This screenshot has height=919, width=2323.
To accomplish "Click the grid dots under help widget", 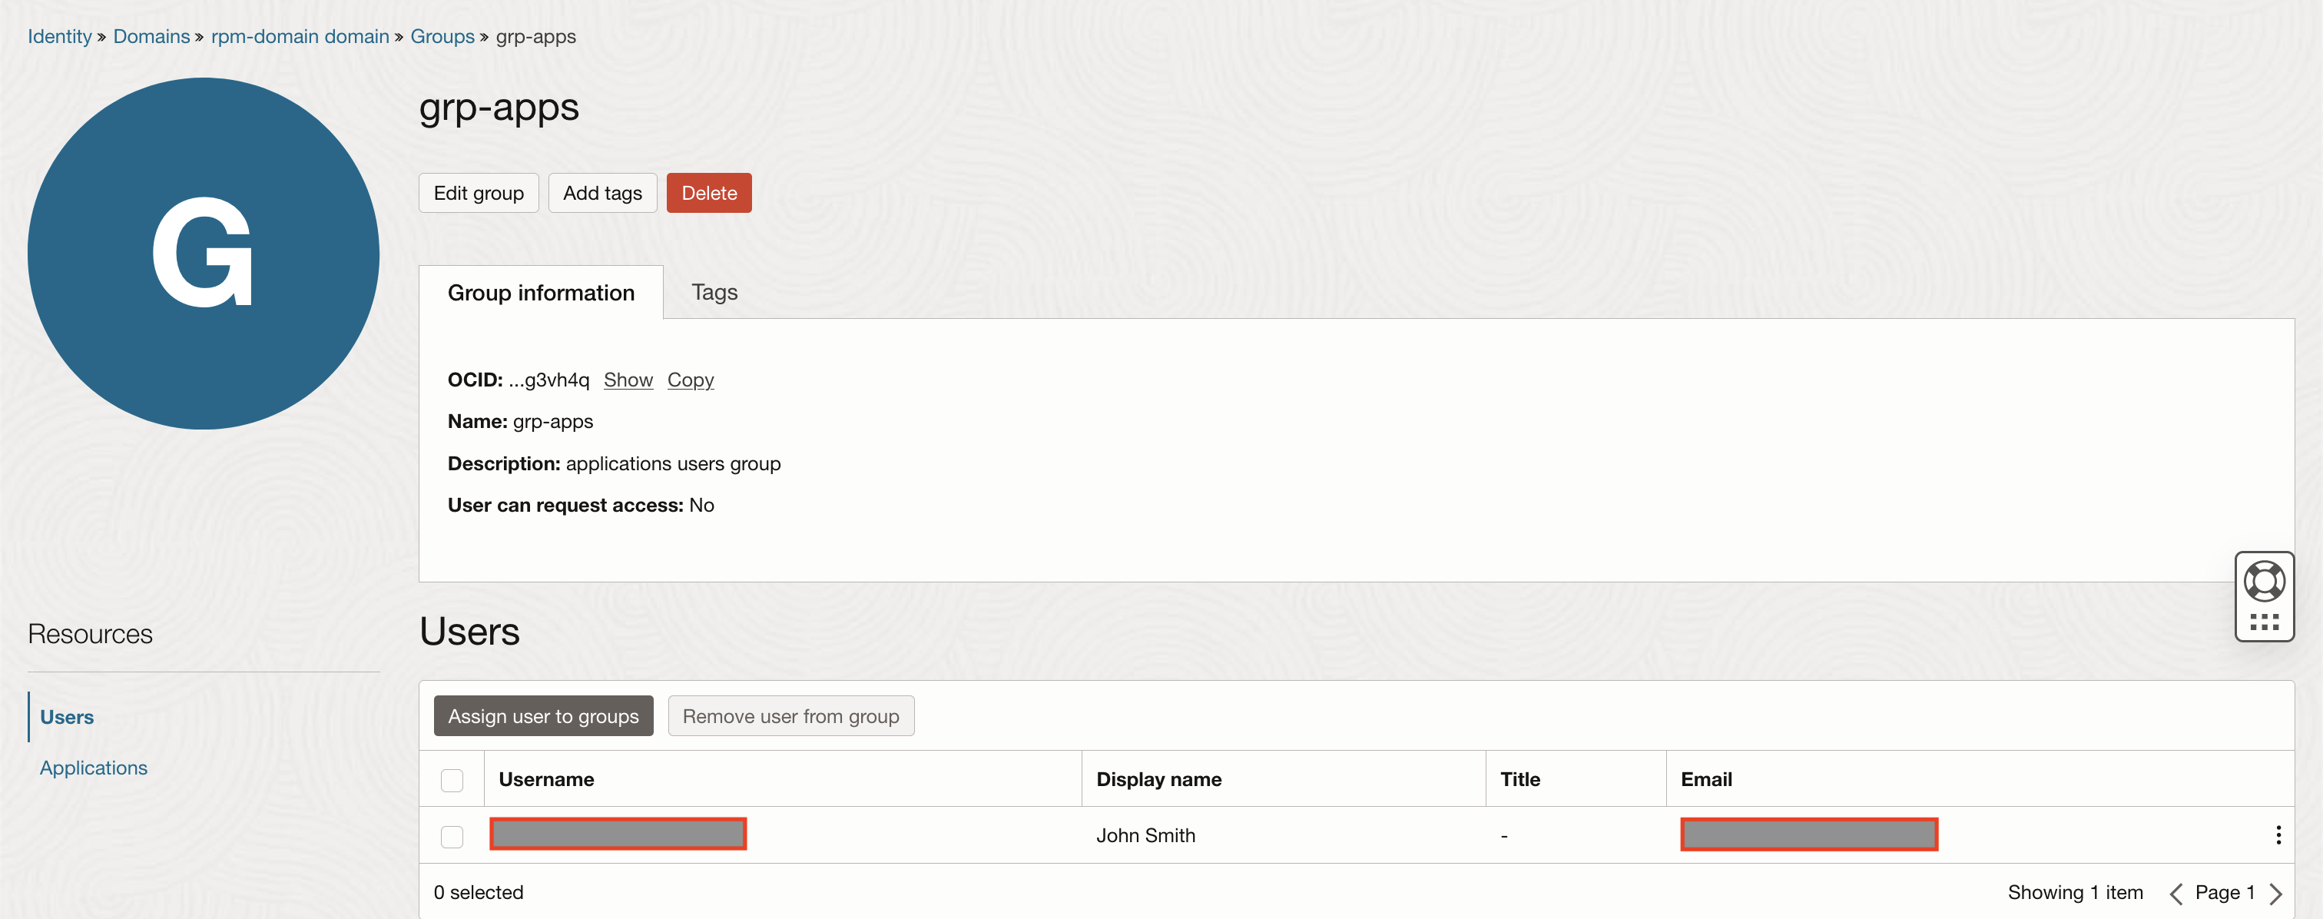I will (x=2264, y=622).
